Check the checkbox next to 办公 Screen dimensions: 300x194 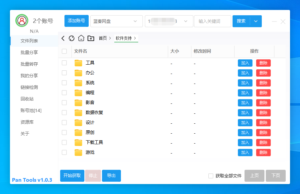click(64, 73)
